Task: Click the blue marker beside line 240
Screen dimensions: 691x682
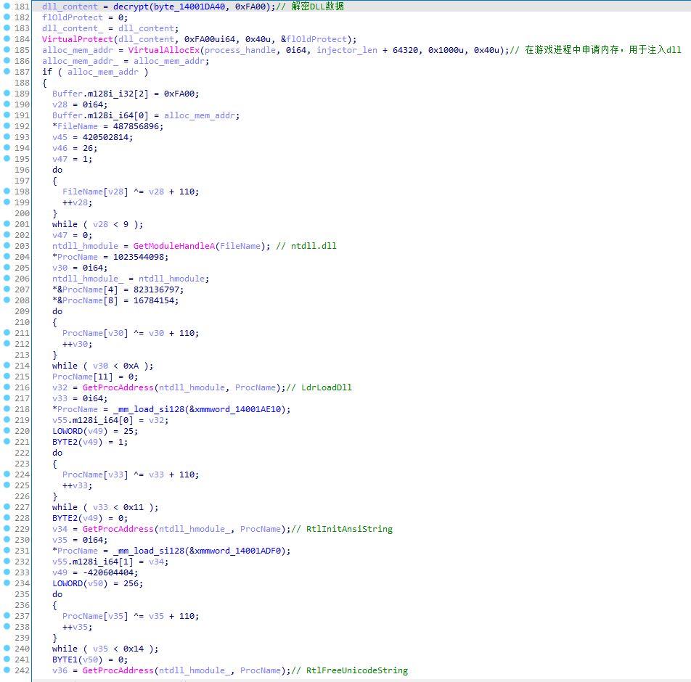Action: click(x=7, y=648)
